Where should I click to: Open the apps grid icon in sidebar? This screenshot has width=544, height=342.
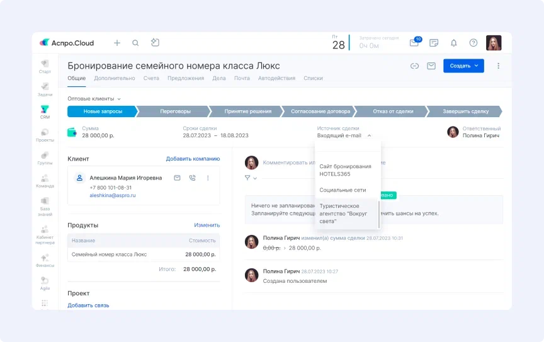click(45, 303)
